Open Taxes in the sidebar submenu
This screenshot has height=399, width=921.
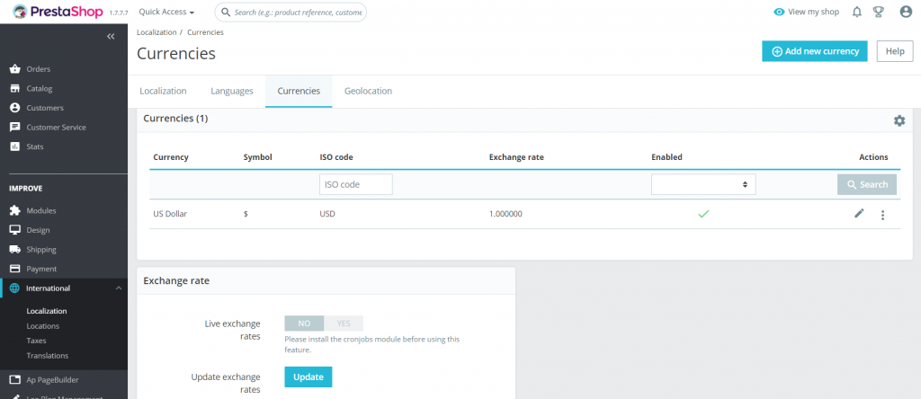click(x=37, y=341)
